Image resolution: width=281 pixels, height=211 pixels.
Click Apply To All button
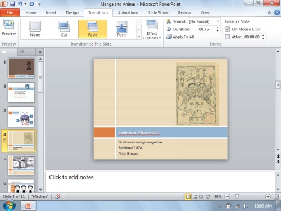click(180, 37)
